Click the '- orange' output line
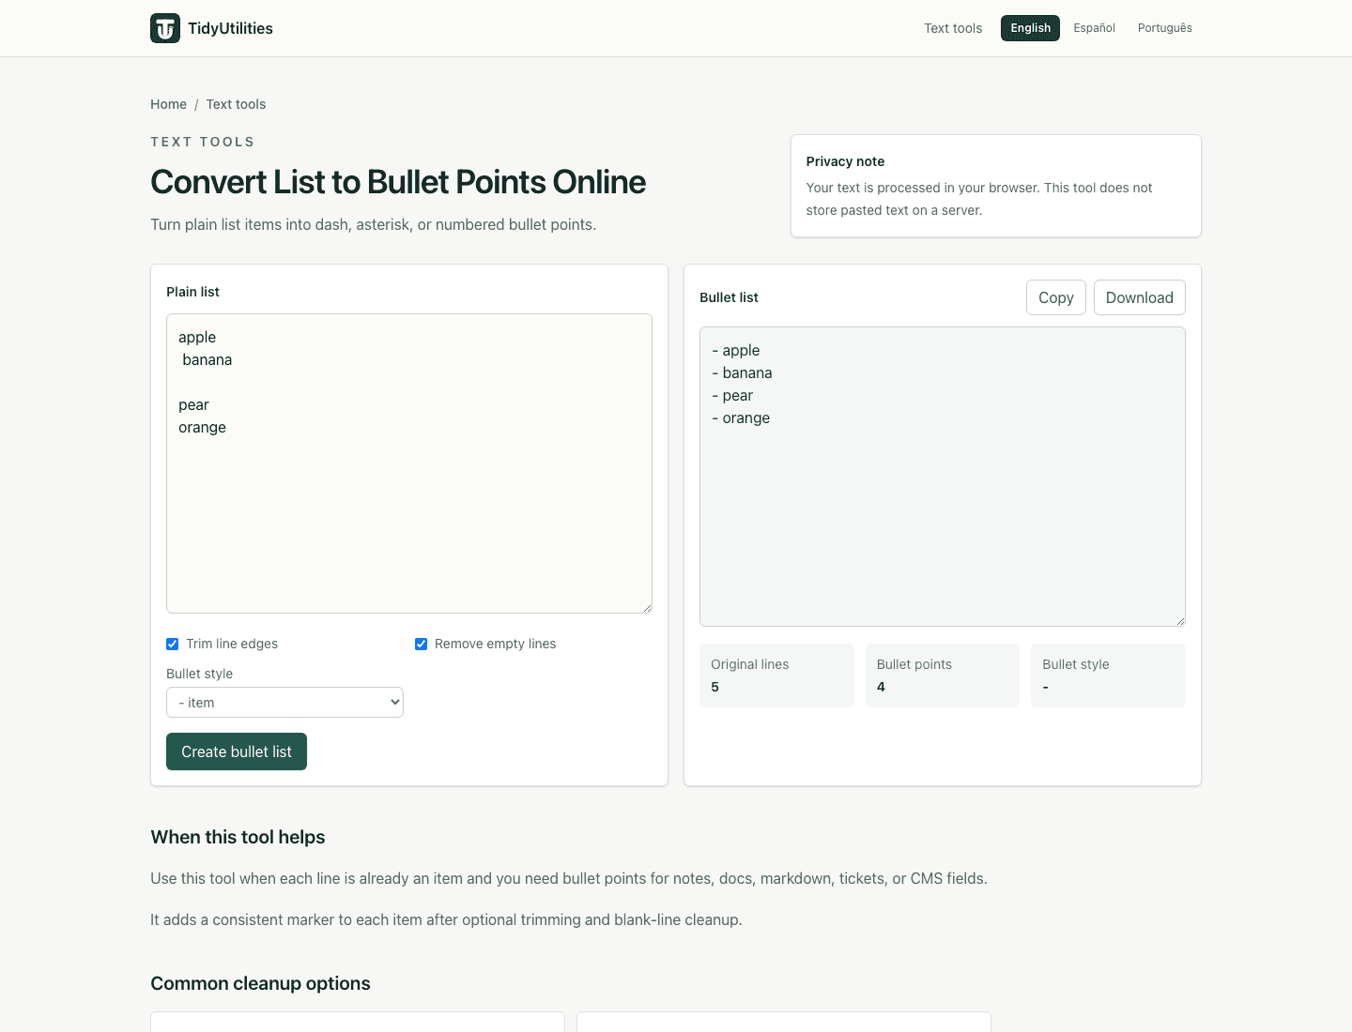This screenshot has width=1352, height=1032. click(741, 418)
